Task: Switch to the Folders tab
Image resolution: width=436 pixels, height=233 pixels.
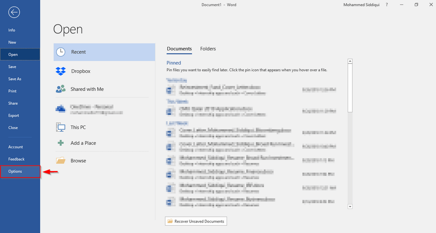Action: coord(208,49)
